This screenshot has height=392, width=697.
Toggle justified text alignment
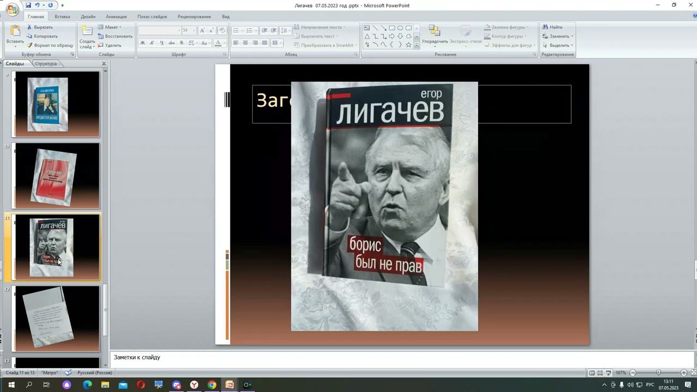pyautogui.click(x=265, y=43)
